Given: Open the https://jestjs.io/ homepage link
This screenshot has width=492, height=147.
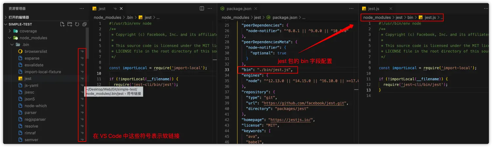Looking at the screenshot, I should coord(291,120).
